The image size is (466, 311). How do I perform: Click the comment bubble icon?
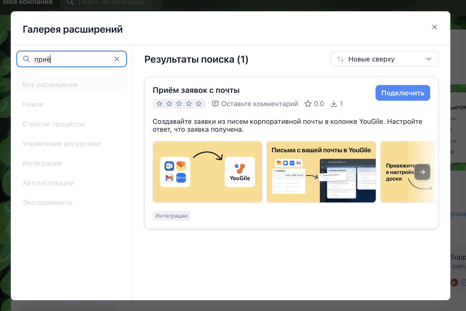[x=215, y=104]
